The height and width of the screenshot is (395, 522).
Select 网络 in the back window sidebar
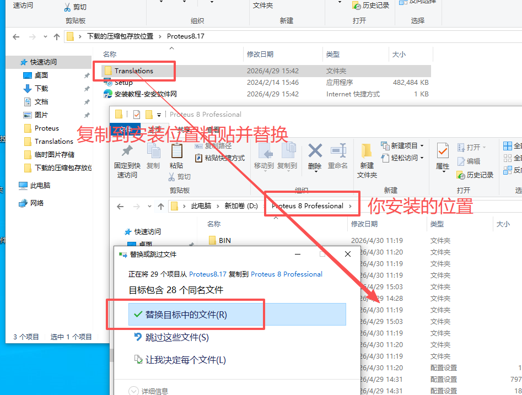click(x=36, y=203)
